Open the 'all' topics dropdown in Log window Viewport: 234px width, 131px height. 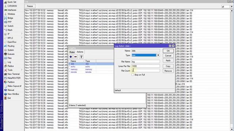[x=231, y=7]
